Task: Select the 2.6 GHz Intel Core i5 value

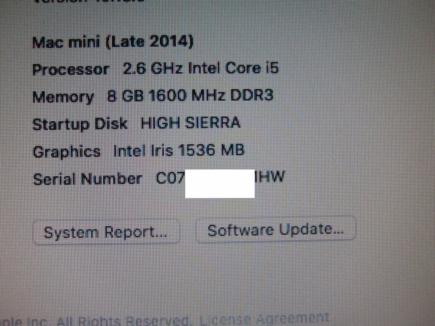Action: click(201, 68)
